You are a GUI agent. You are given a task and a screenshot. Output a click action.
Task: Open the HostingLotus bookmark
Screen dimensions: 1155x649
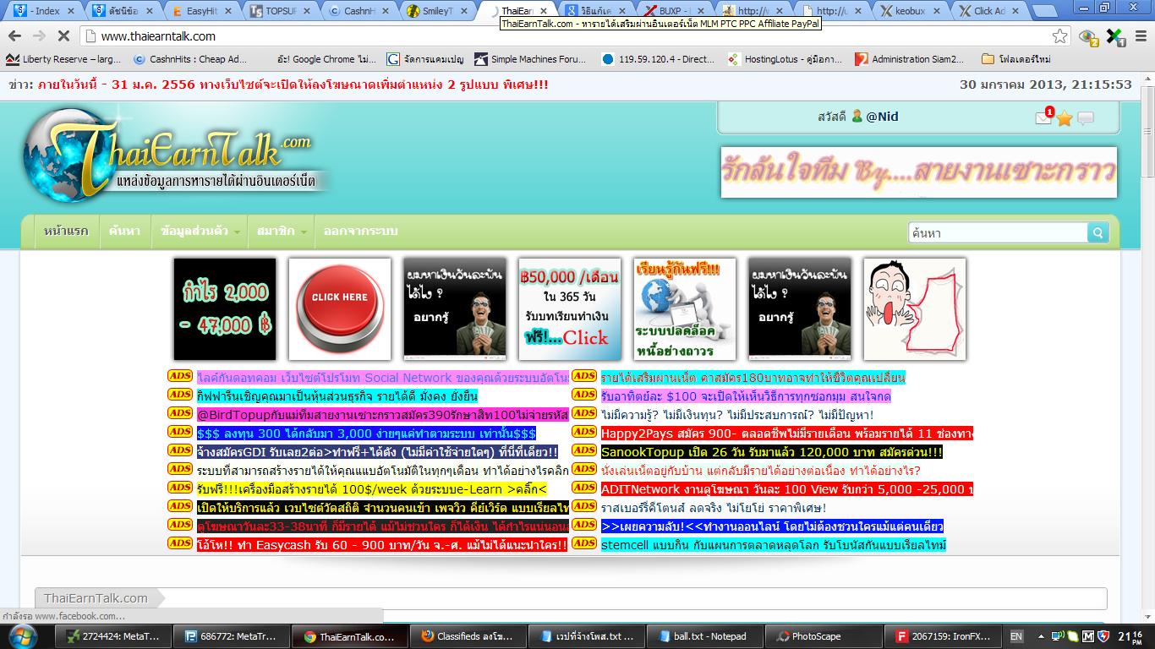(x=786, y=59)
